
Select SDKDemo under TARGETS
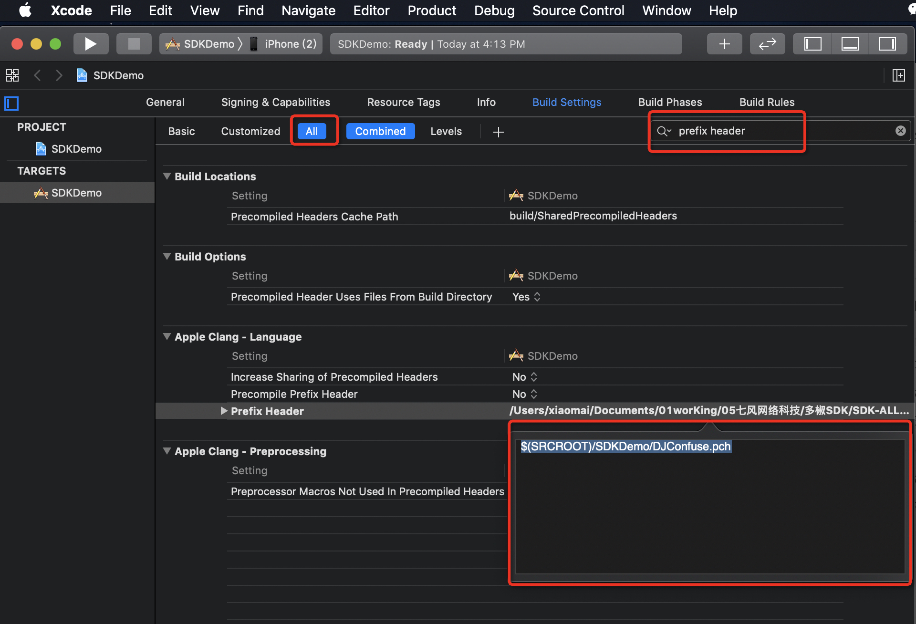77,193
